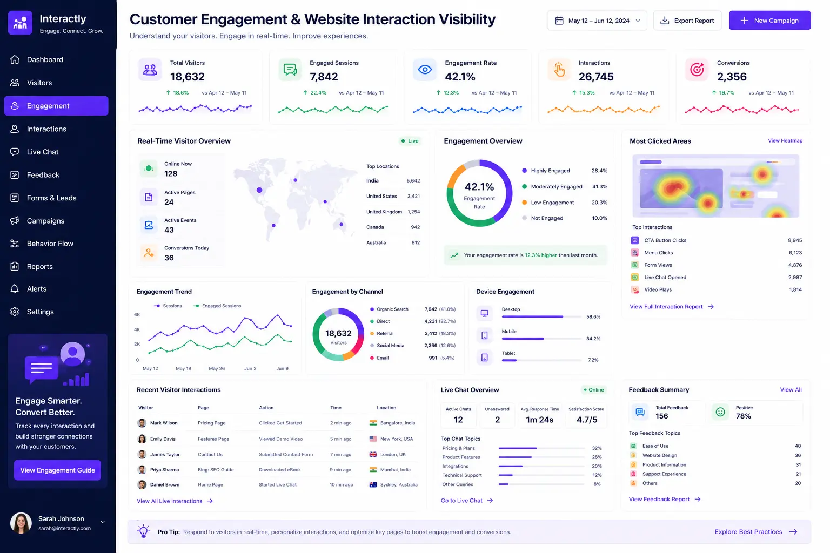The height and width of the screenshot is (553, 830).
Task: Click the Highly Engaged legend color dot
Action: click(524, 171)
